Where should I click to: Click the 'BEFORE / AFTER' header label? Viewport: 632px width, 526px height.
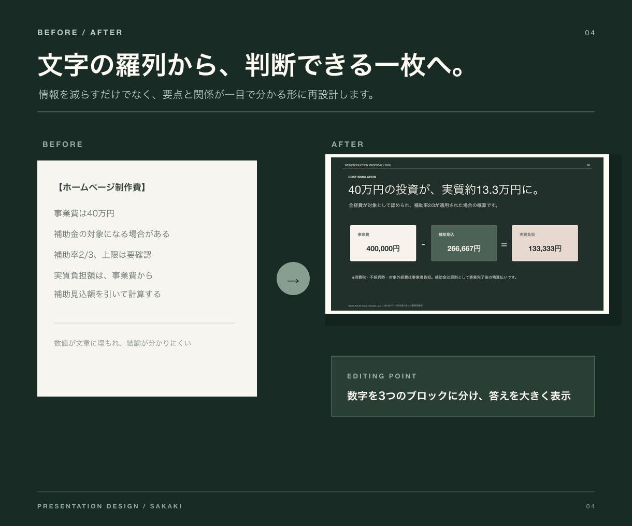80,33
